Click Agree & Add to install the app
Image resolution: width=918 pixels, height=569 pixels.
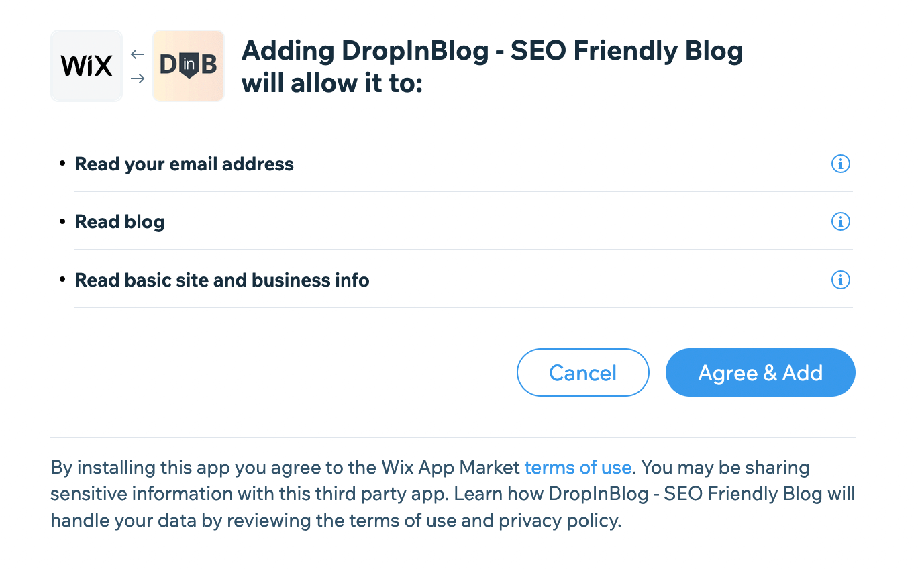click(x=760, y=372)
